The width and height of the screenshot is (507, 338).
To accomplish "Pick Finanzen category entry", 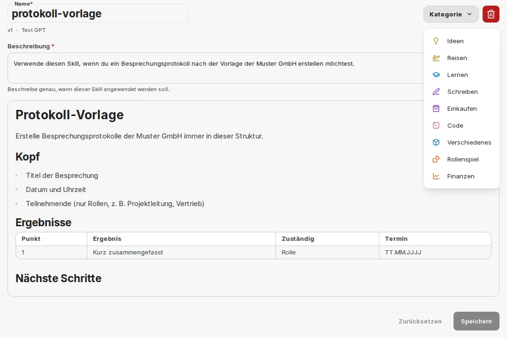I will point(462,176).
